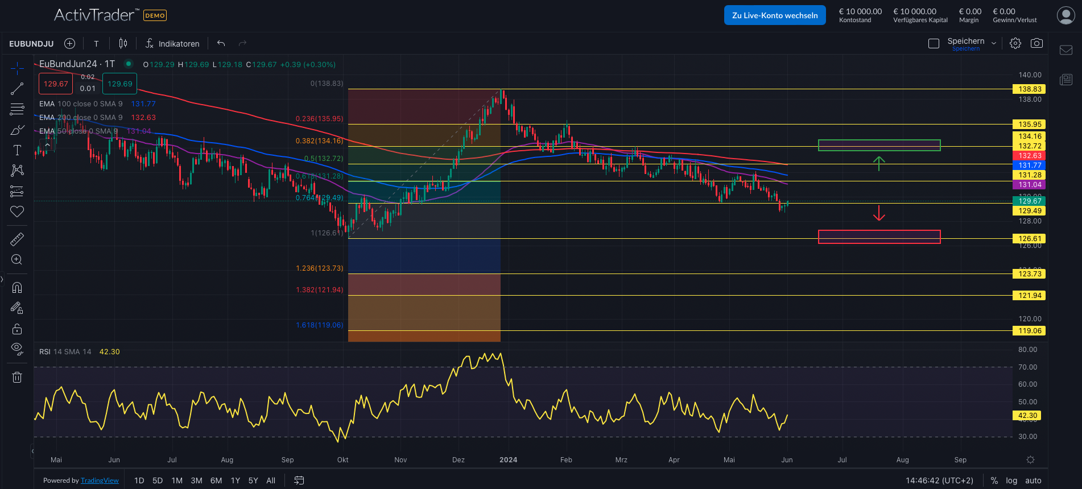This screenshot has height=489, width=1082.
Task: Click the trash icon to remove drawings
Action: pyautogui.click(x=17, y=377)
